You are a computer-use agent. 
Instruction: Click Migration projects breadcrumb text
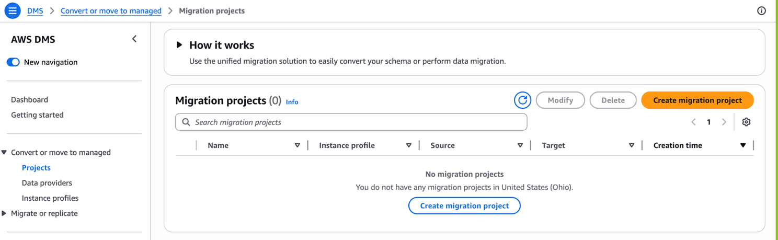pos(212,10)
